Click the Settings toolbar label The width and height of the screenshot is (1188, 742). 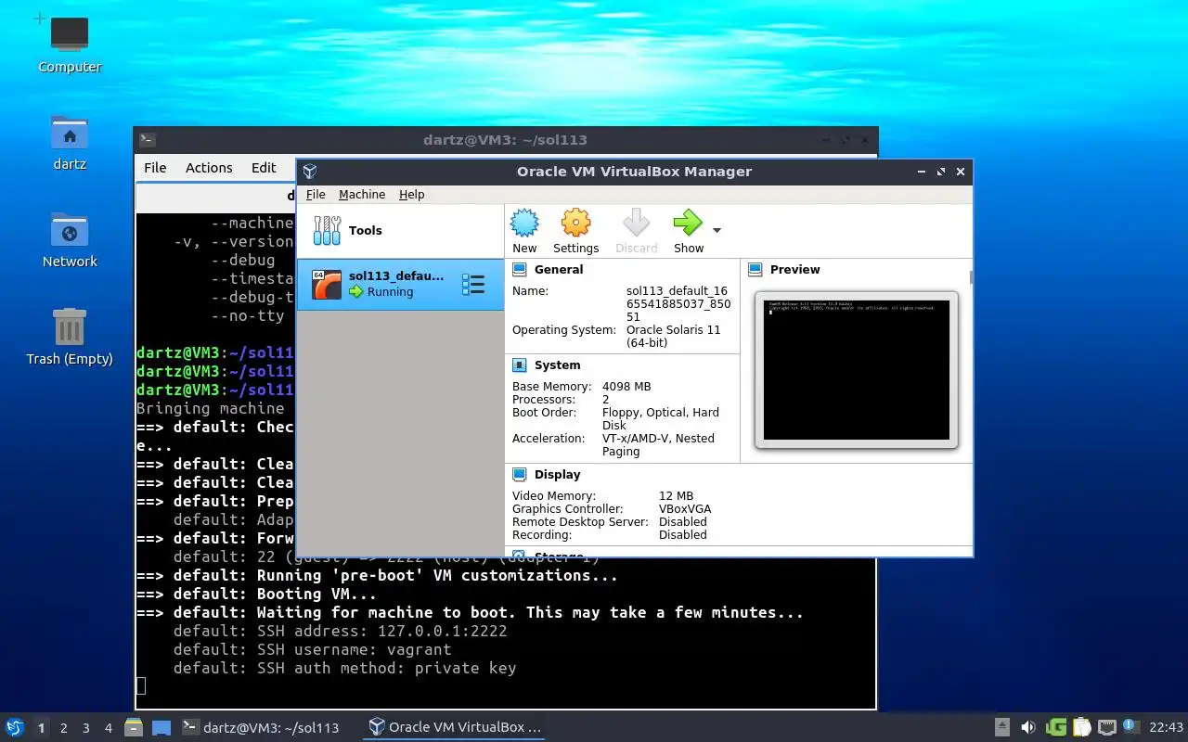(575, 249)
